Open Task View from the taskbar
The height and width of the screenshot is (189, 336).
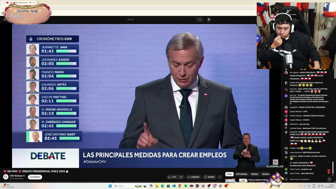click(145, 186)
